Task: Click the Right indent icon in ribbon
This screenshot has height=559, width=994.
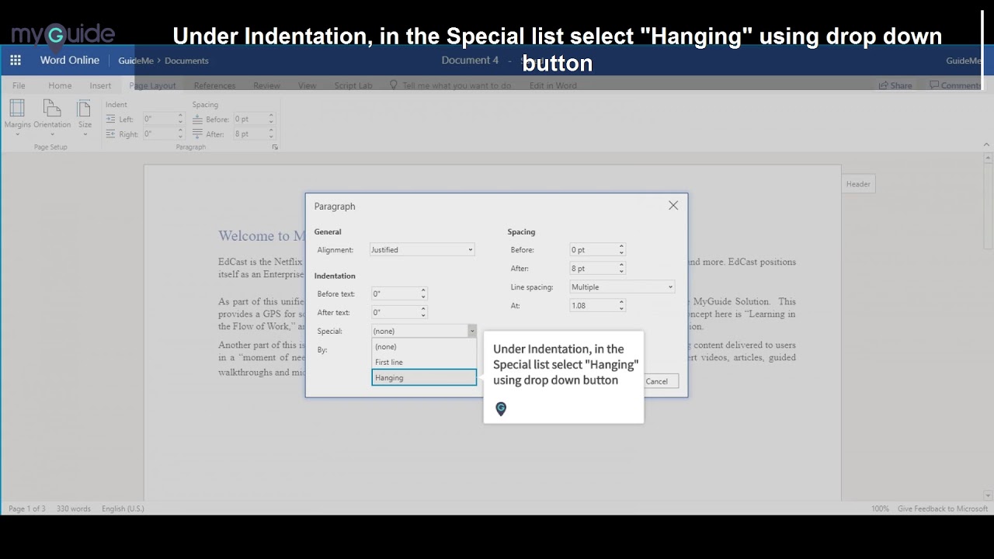Action: tap(111, 134)
